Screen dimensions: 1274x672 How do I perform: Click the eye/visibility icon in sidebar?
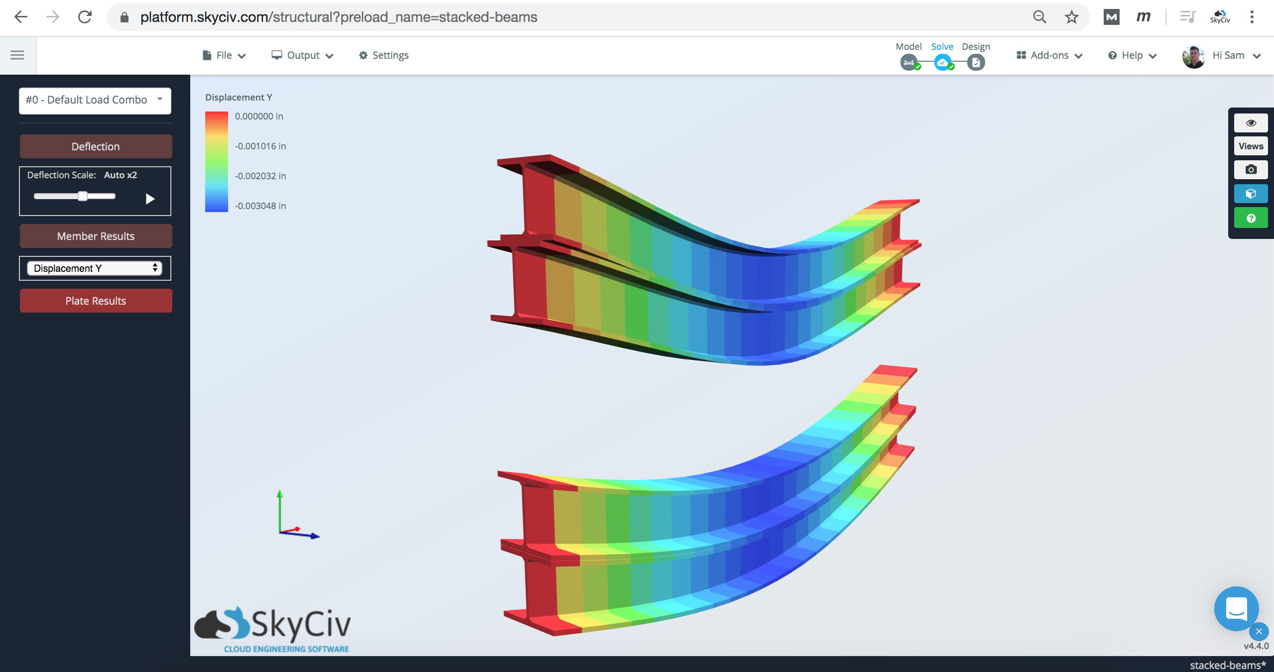click(1251, 122)
